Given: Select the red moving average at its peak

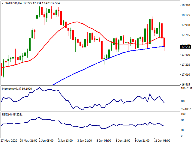Looking at the screenshot, I should coord(76,22).
